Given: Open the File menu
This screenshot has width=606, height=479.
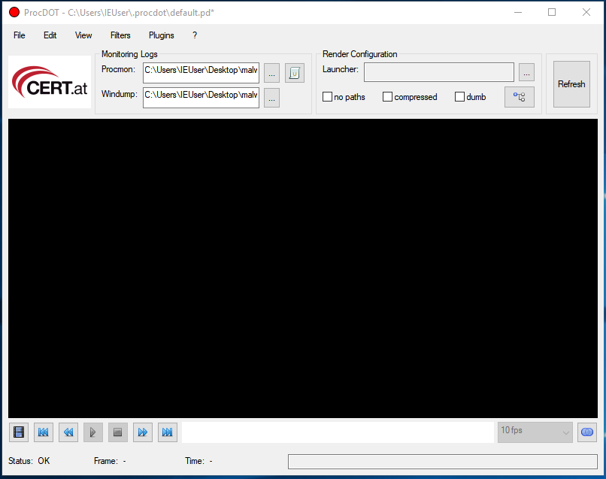Looking at the screenshot, I should click(x=20, y=35).
